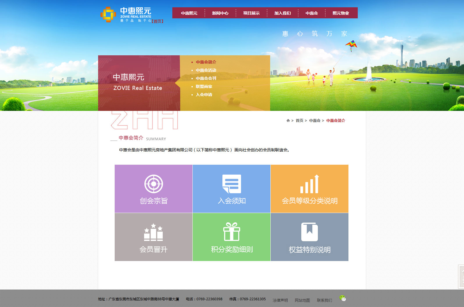
Task: Open the 联系我们 footer link
Action: click(x=325, y=300)
